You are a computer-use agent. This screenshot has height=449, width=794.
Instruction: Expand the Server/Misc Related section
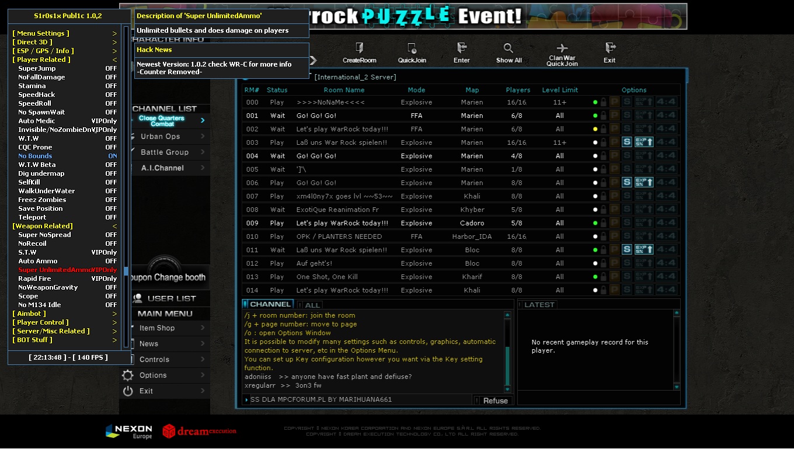65,331
